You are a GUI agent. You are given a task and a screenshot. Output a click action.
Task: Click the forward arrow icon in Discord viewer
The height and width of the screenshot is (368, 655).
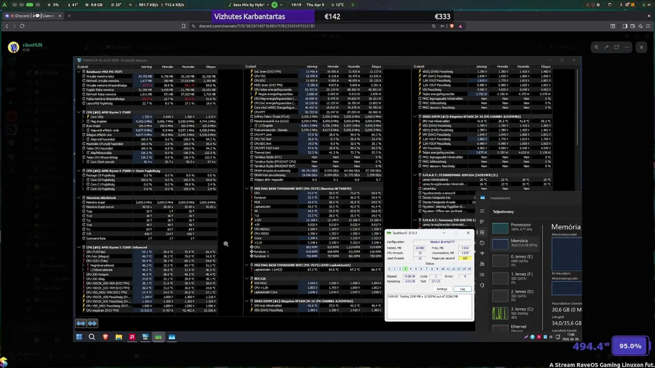(606, 47)
